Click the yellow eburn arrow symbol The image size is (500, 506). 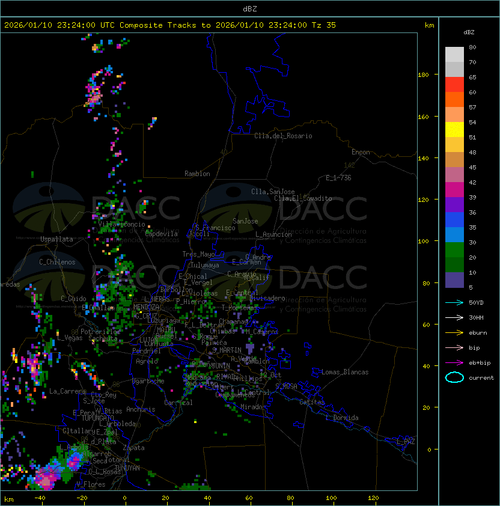click(454, 333)
